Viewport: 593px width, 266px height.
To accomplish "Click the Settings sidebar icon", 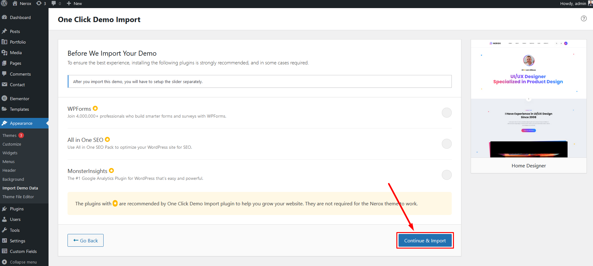I will tap(4, 241).
